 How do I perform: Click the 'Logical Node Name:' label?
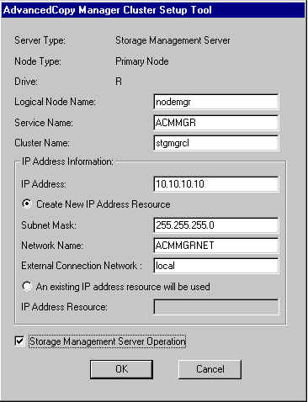pyautogui.click(x=55, y=102)
